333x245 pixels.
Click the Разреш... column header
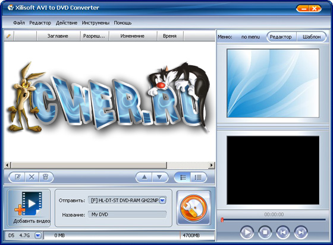94,36
